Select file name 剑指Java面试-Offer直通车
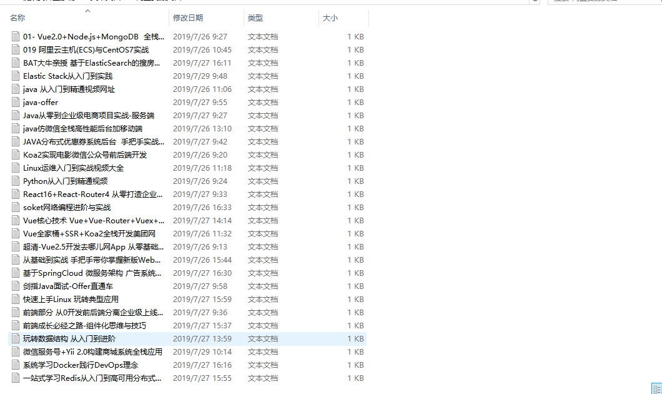Viewport: 662px width, 394px height. (x=68, y=286)
